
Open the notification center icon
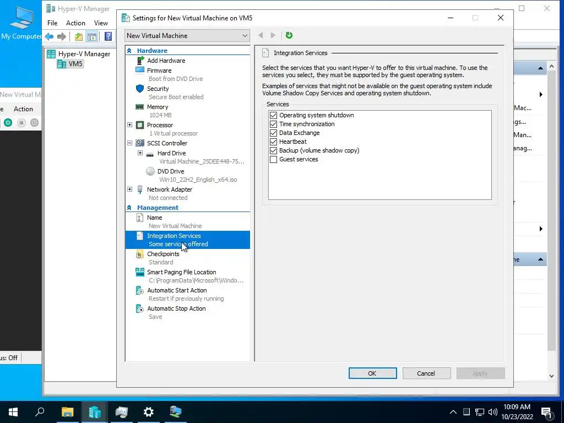coord(547,412)
